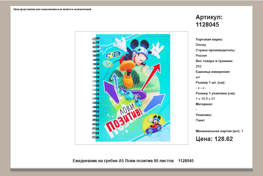
Task: Select the brand value 'Disney'
Action: point(201,45)
